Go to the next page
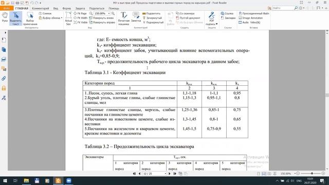 [x=170, y=174]
